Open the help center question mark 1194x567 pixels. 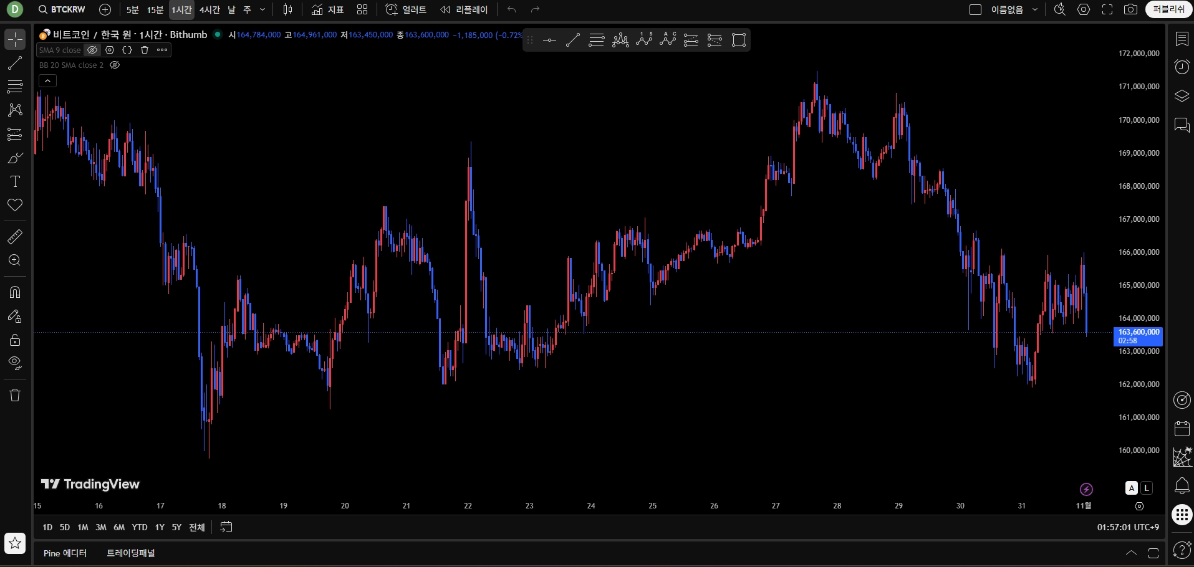[1182, 550]
